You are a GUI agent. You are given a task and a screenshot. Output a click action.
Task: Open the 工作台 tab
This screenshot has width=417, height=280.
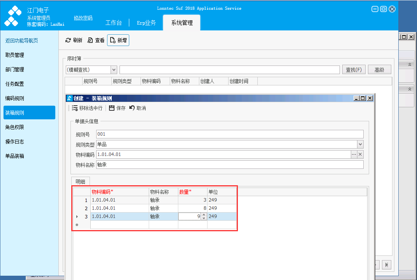tap(114, 23)
